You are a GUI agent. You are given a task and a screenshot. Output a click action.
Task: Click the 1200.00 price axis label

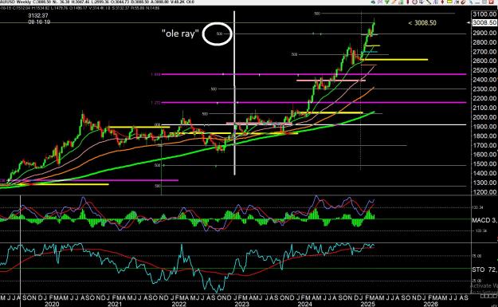click(484, 192)
